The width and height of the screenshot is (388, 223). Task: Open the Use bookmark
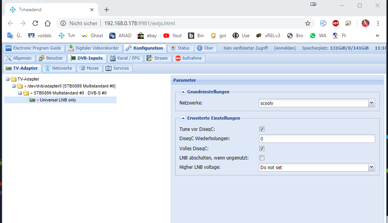241,36
